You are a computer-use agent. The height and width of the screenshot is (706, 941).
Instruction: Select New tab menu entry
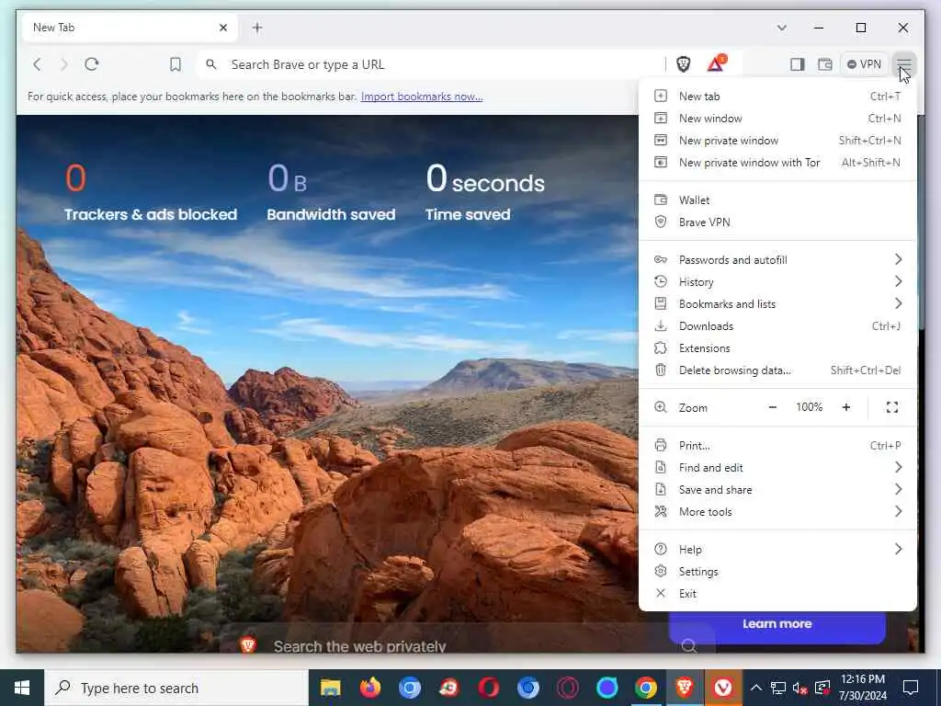tap(777, 96)
